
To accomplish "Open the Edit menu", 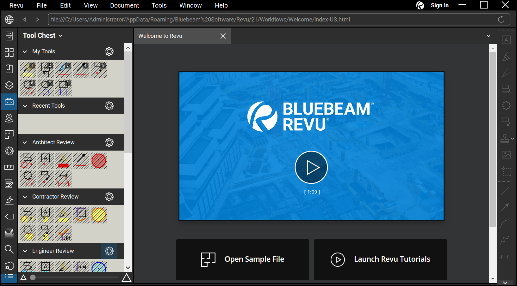I will click(65, 5).
